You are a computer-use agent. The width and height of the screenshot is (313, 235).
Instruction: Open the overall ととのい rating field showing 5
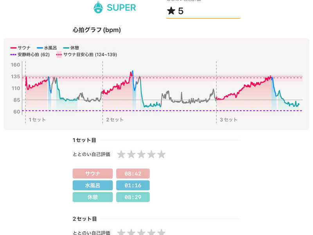203,11
